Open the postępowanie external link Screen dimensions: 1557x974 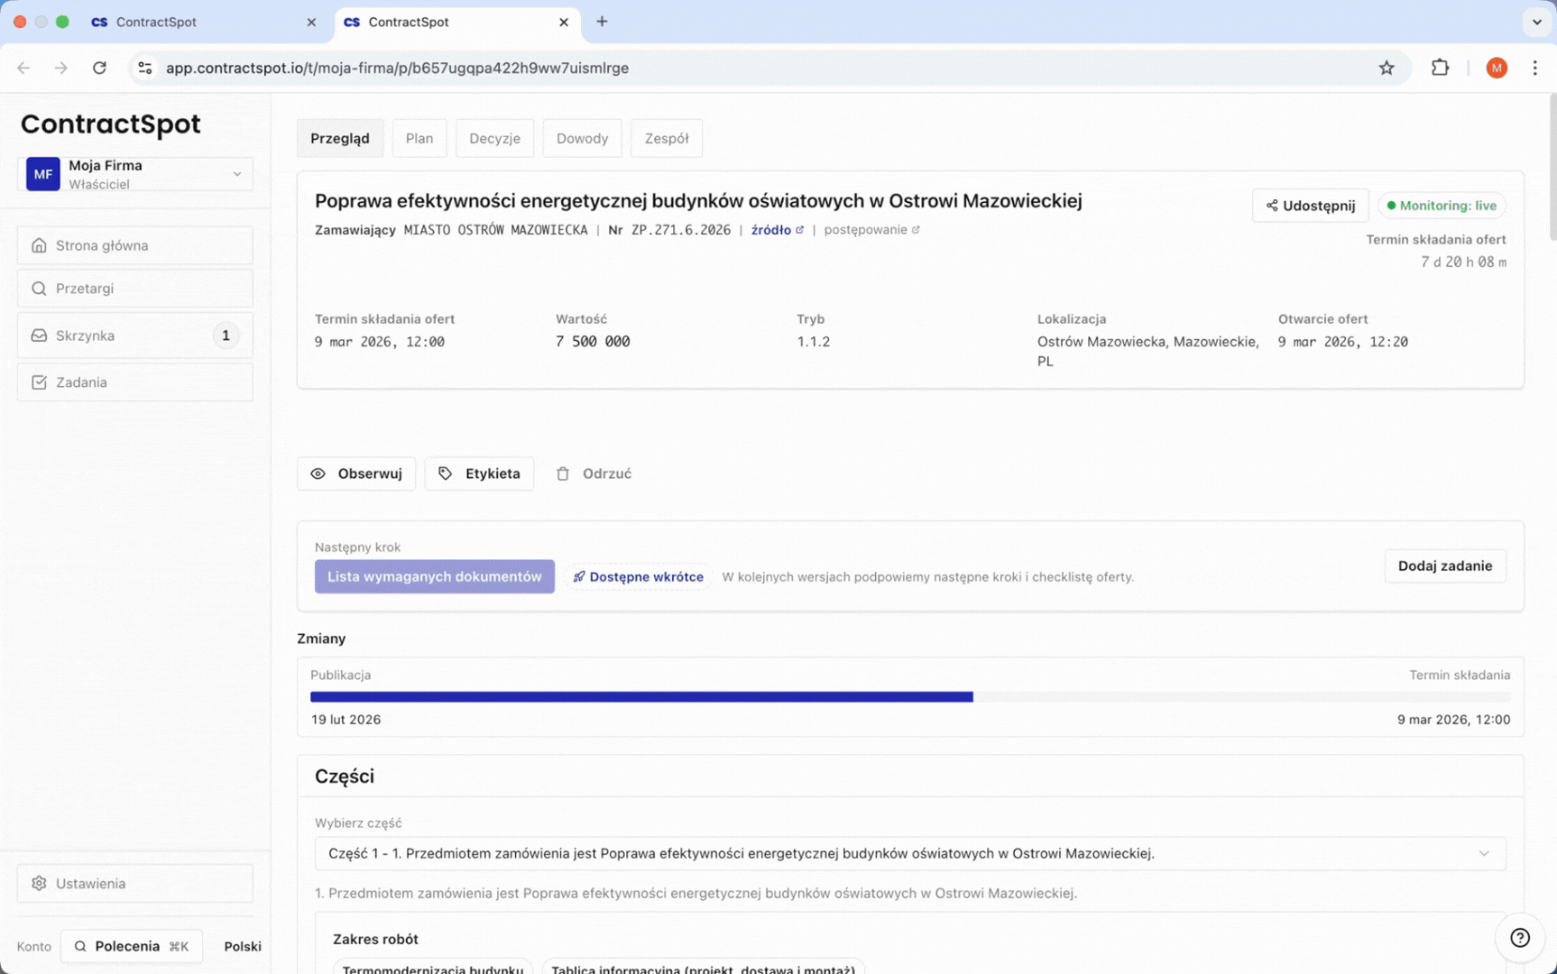click(871, 230)
